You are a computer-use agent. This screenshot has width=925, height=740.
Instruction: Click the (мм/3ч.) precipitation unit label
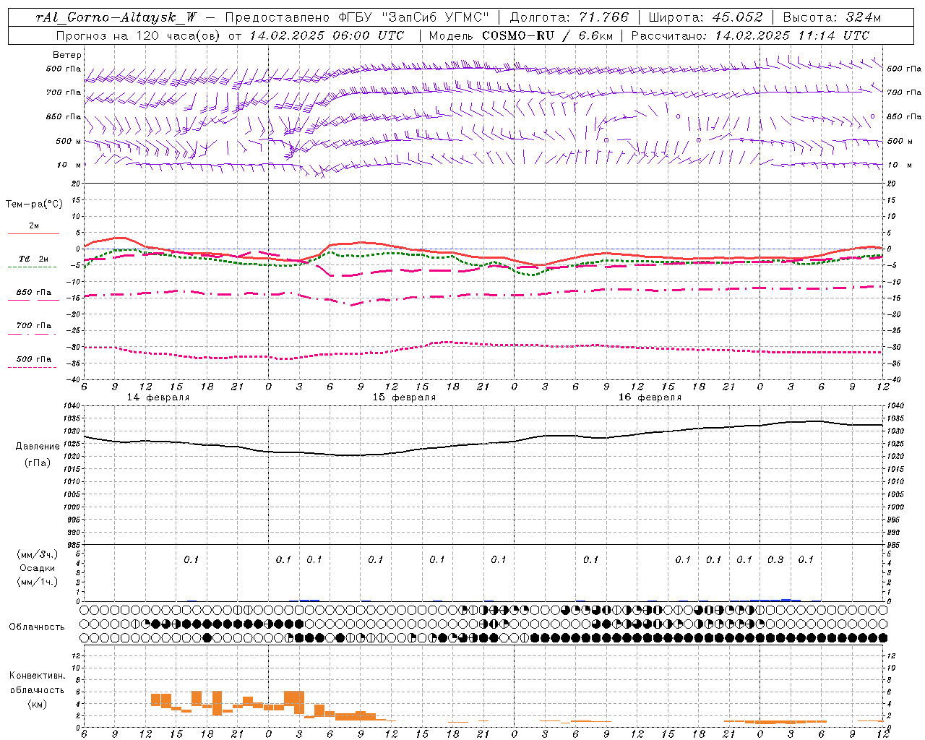click(38, 554)
